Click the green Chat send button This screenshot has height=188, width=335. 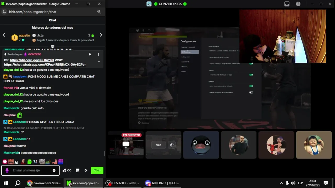tap(97, 170)
